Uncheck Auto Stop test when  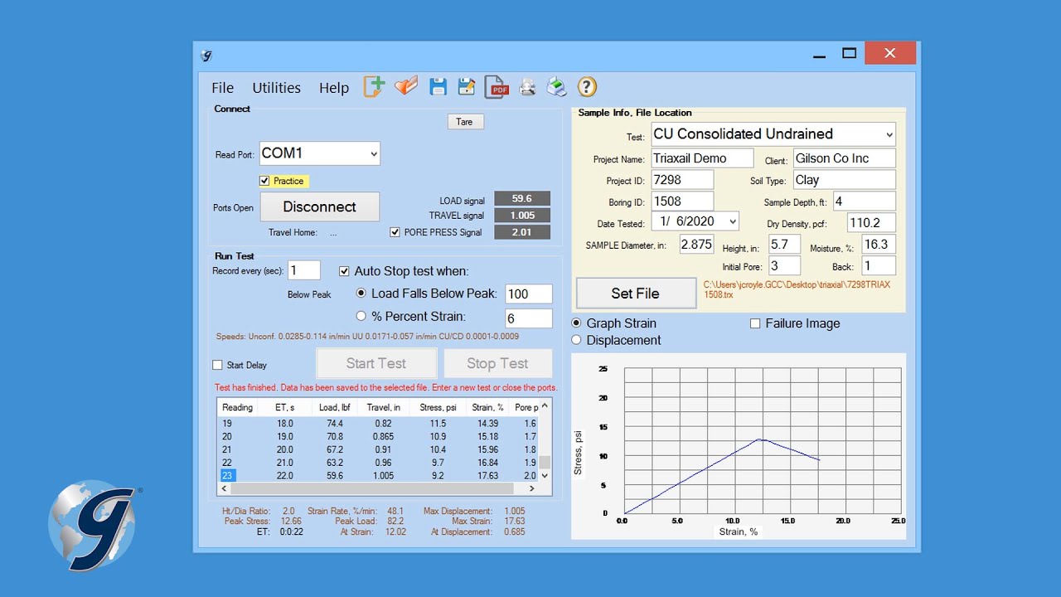(344, 271)
